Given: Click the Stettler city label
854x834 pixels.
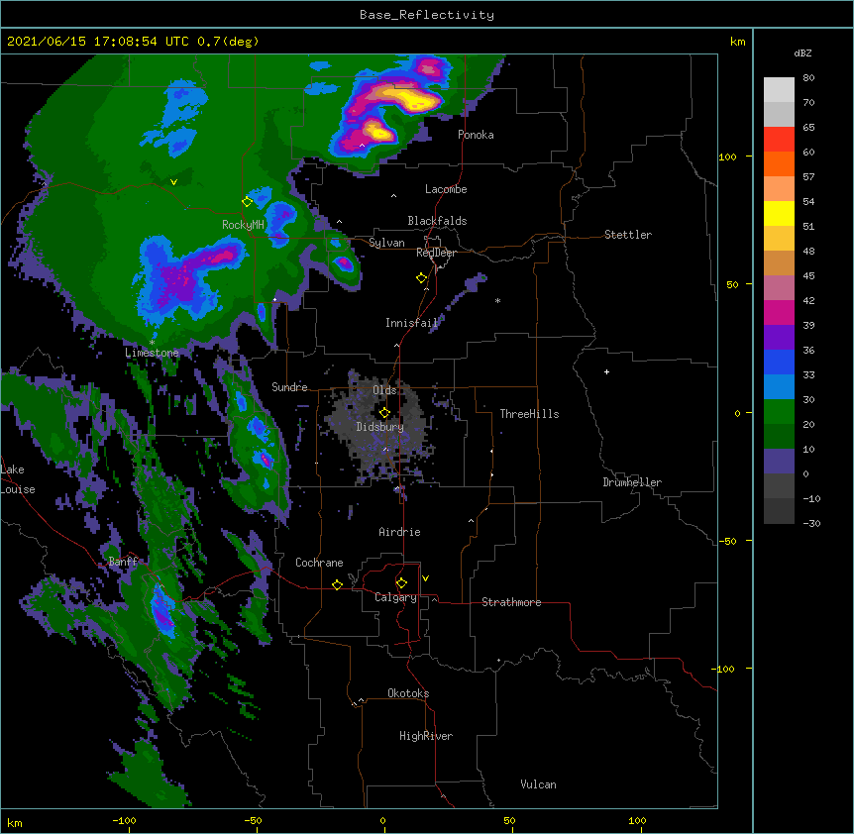Looking at the screenshot, I should coord(628,235).
